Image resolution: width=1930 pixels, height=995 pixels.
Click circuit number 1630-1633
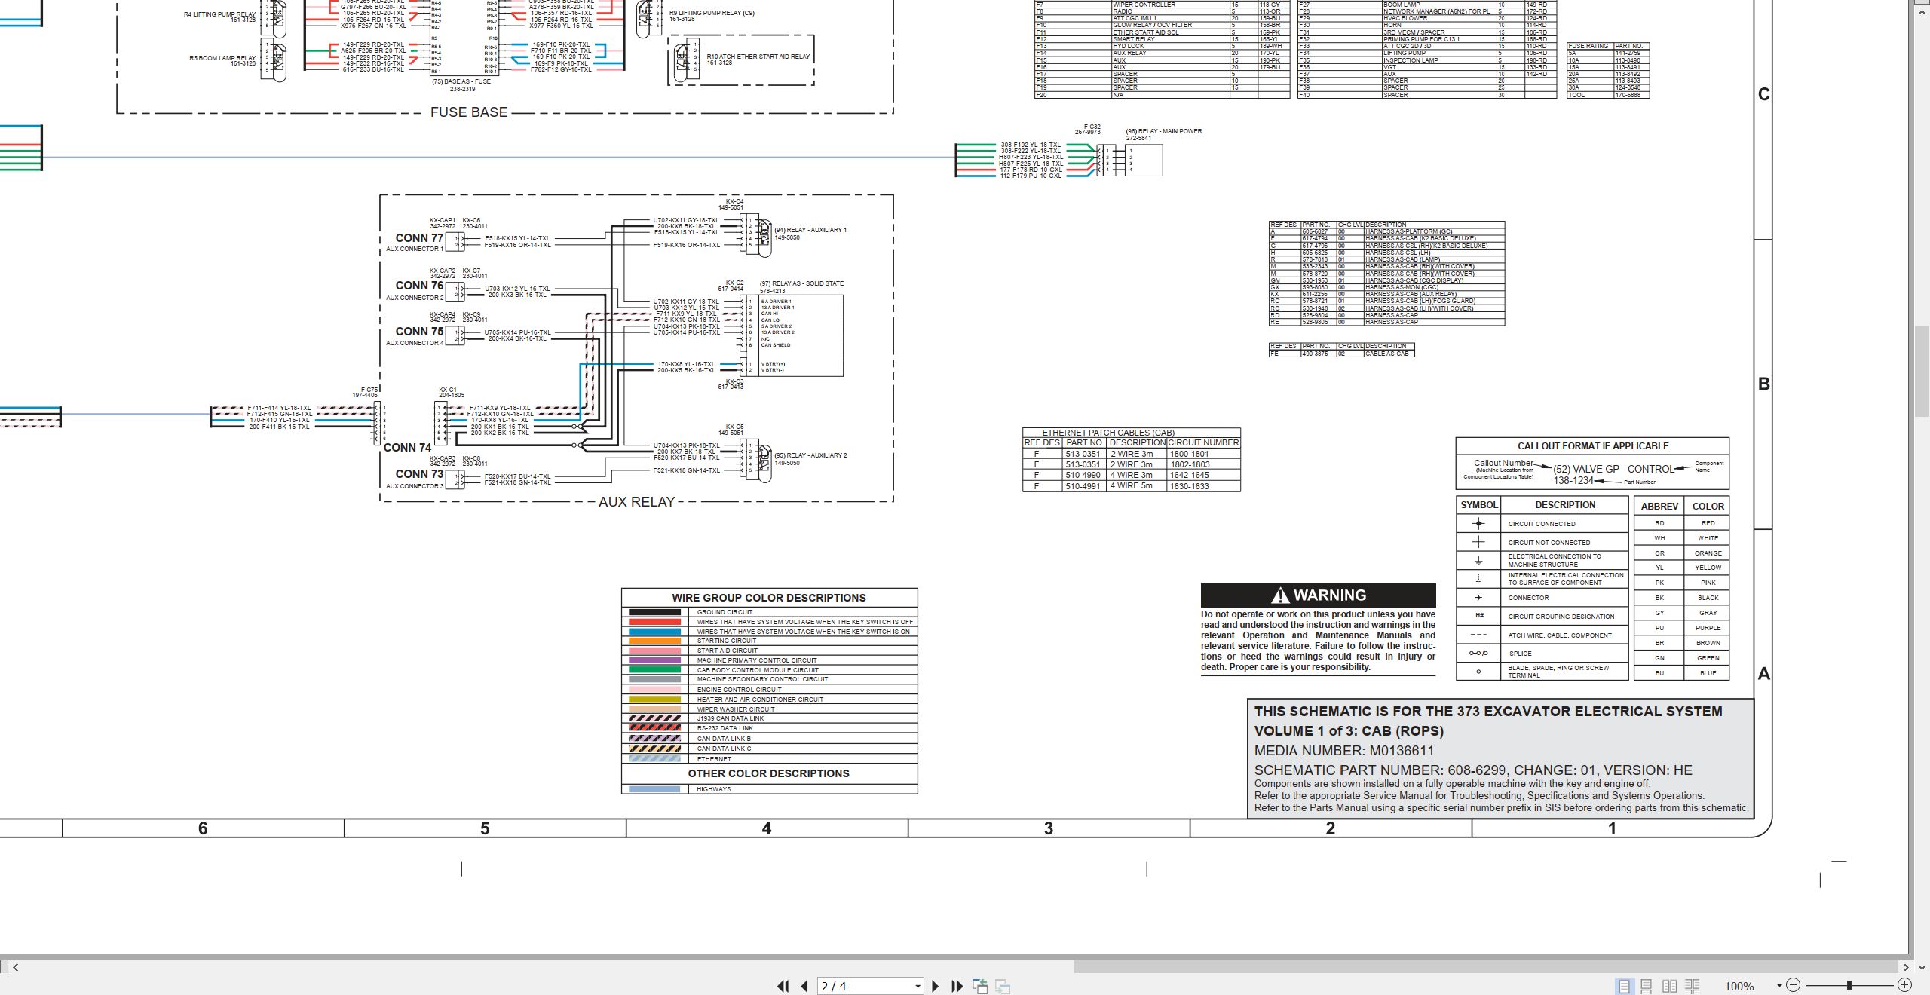(x=1190, y=486)
